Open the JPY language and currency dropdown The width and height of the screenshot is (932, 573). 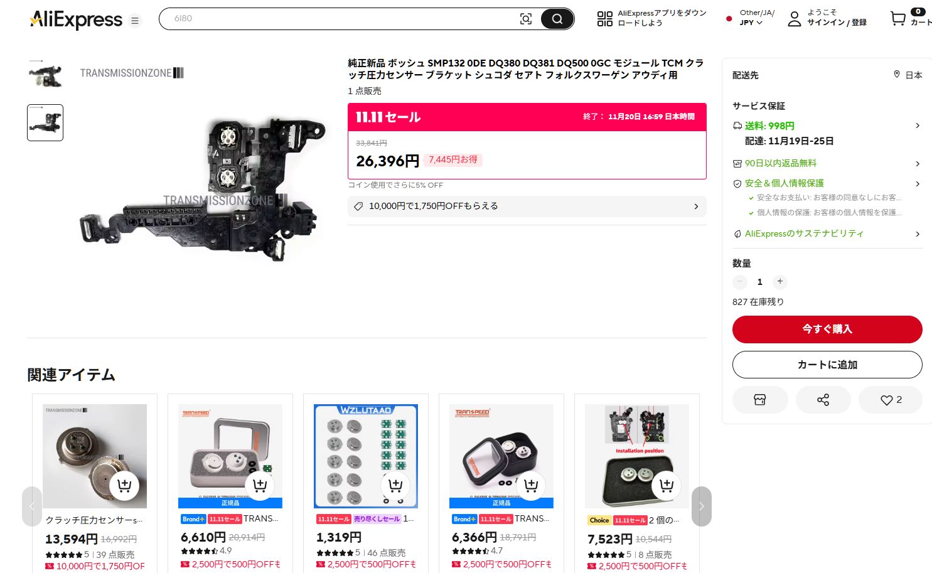751,23
